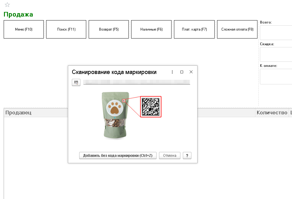Click the dialog title Сканирование кода маркировки

tap(114, 72)
